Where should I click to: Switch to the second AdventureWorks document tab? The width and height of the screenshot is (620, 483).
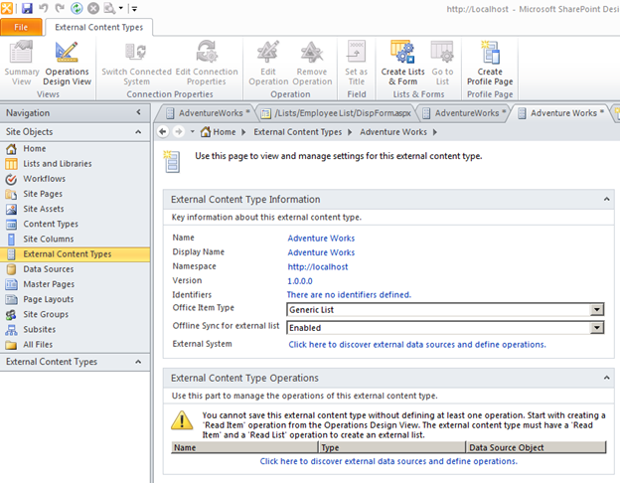pos(463,113)
